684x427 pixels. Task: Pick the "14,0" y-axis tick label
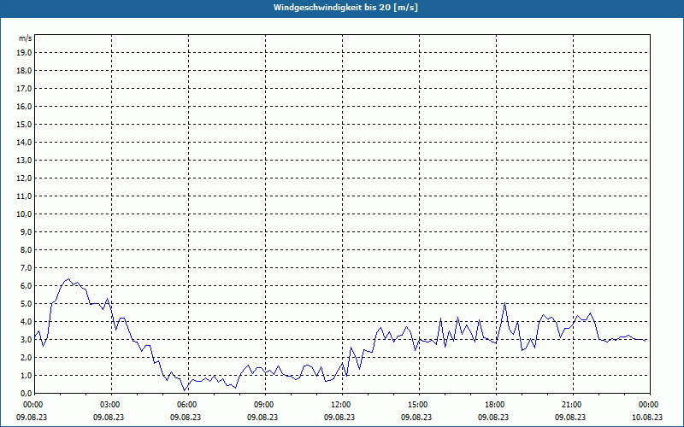coord(25,142)
